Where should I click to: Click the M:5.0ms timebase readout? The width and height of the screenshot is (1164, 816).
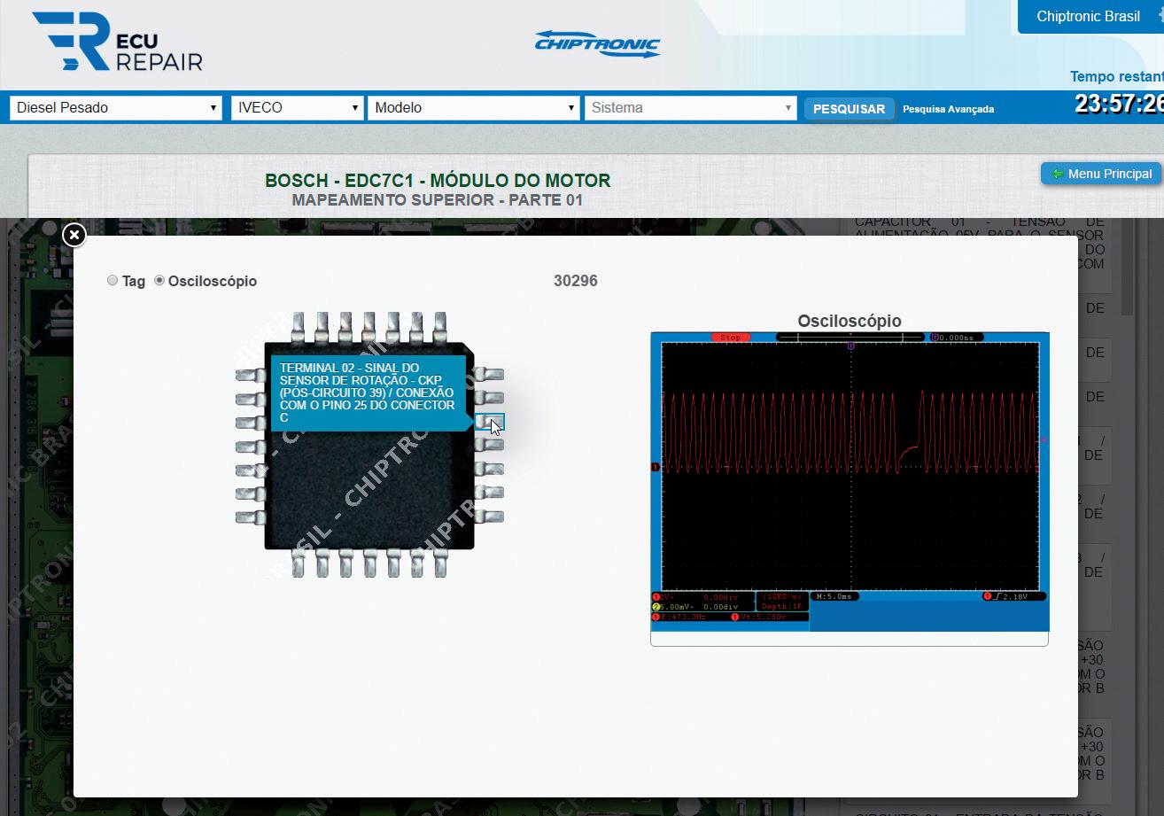(x=834, y=596)
